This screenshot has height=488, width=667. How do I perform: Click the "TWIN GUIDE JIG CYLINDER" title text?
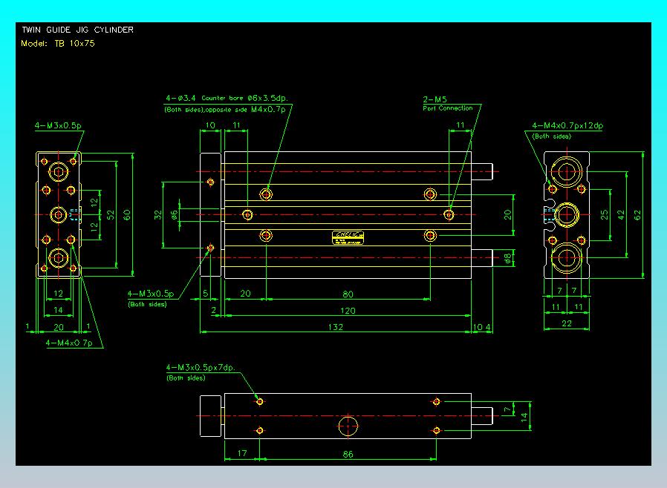[x=78, y=30]
